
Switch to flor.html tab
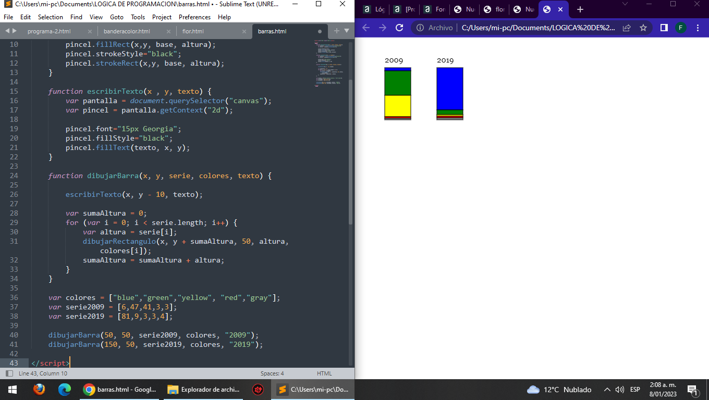(x=193, y=31)
